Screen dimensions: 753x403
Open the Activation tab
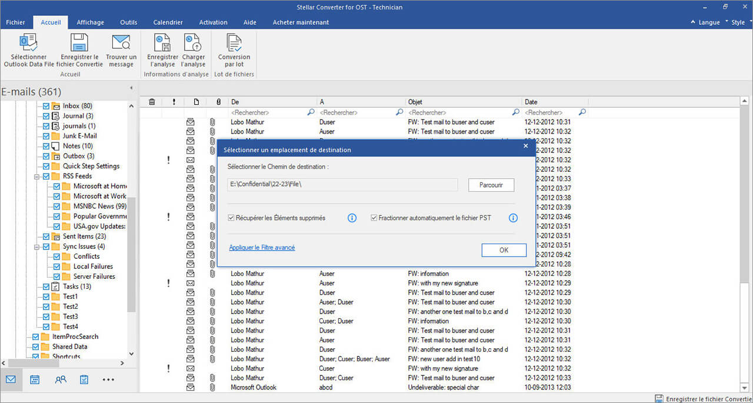[x=213, y=22]
